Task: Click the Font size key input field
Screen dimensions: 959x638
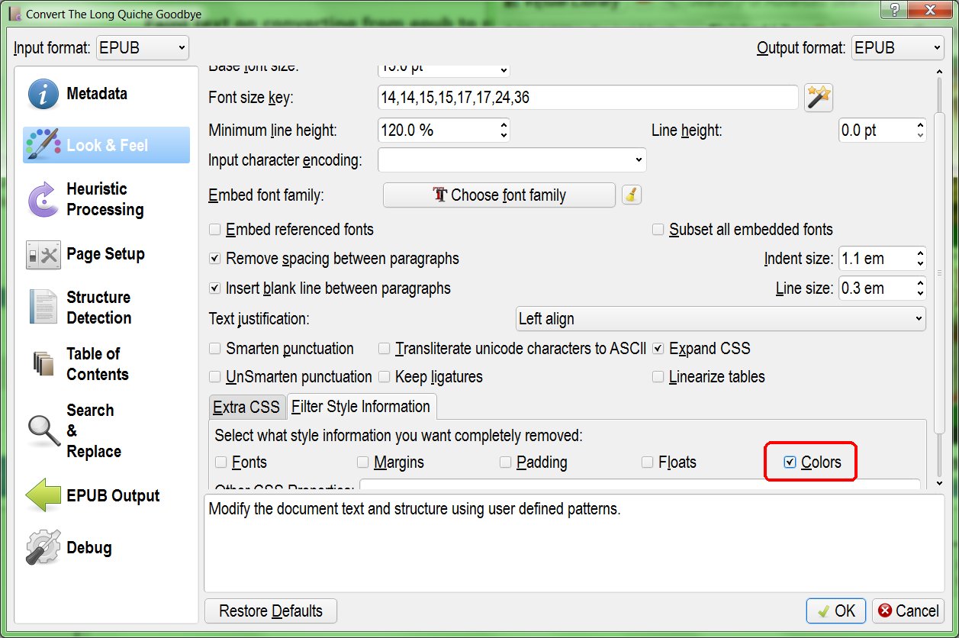Action: (587, 98)
